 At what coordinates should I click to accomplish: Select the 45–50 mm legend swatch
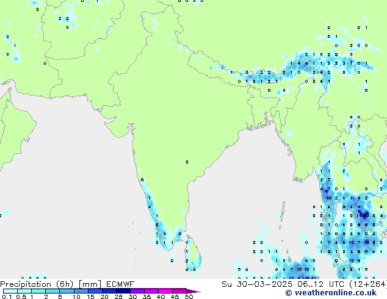pyautogui.click(x=179, y=291)
